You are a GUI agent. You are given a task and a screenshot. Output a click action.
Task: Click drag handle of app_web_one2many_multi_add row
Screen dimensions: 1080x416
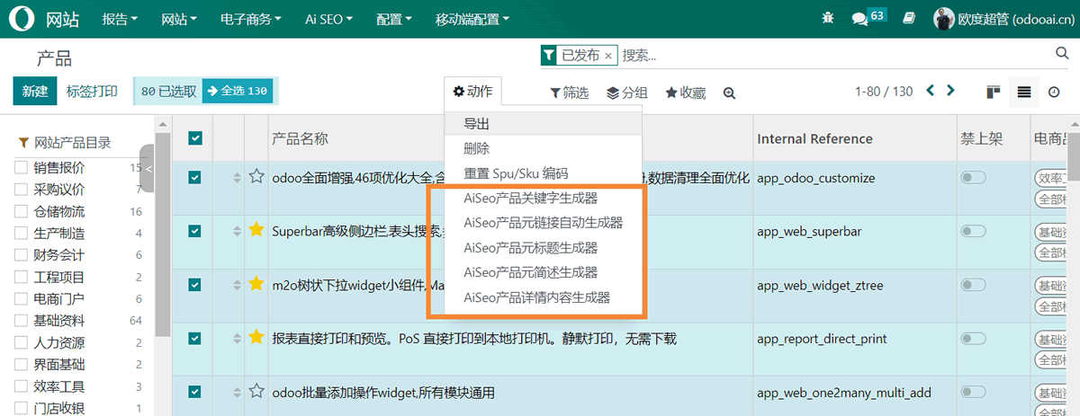(x=237, y=393)
